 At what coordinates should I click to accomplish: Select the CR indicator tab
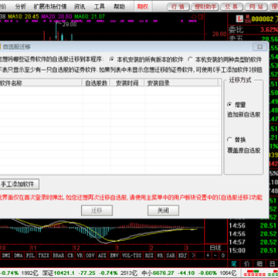70,256
